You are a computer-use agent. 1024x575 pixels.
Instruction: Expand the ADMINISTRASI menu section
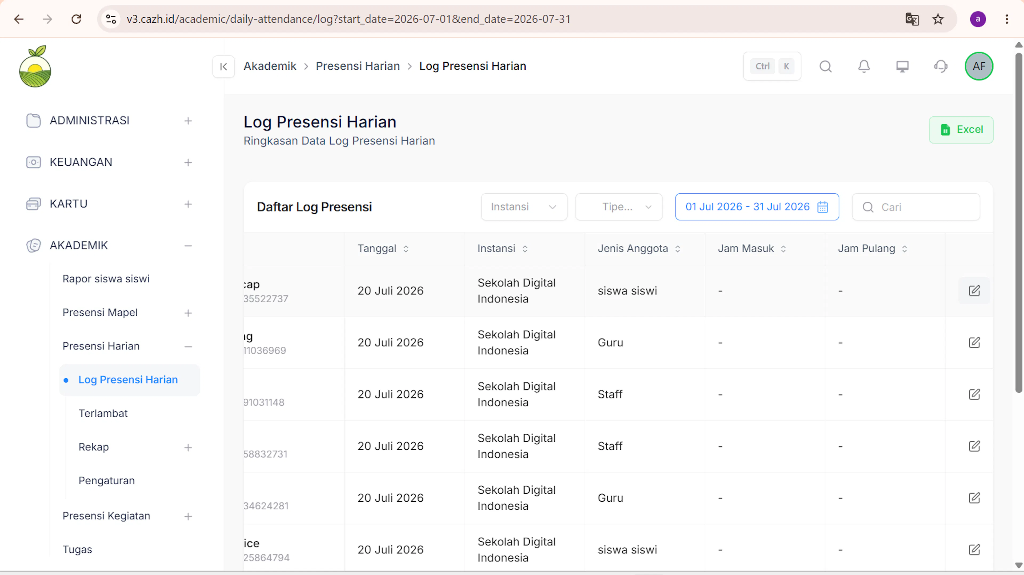pyautogui.click(x=188, y=121)
